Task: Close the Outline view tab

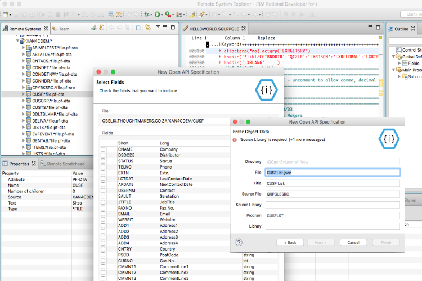Action: [x=413, y=28]
